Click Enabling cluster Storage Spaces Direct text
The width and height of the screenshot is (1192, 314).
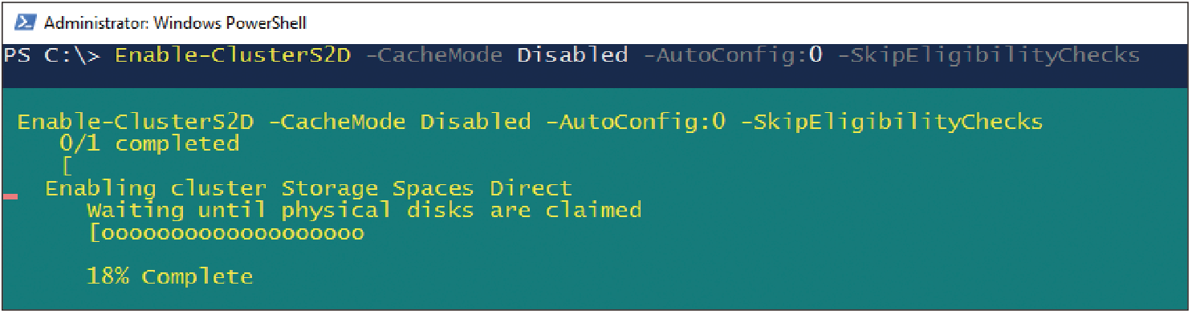tap(308, 188)
